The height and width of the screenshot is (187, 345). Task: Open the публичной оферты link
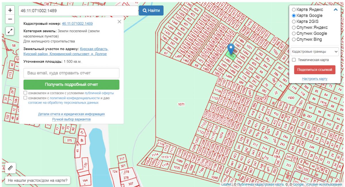(x=99, y=93)
